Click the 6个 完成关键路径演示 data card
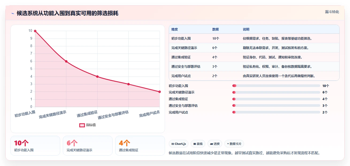Image resolution: width=350 pixels, height=166 pixels. coord(88,146)
